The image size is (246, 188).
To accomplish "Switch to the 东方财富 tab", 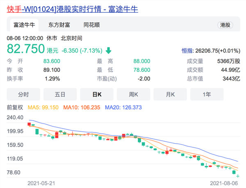I will tap(59, 25).
